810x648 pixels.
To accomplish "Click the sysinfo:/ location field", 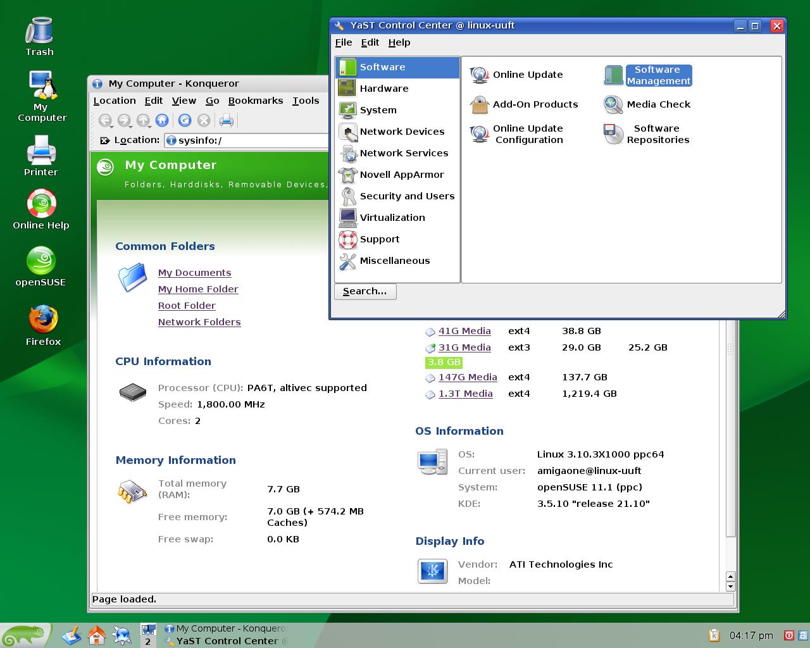I will coord(247,140).
